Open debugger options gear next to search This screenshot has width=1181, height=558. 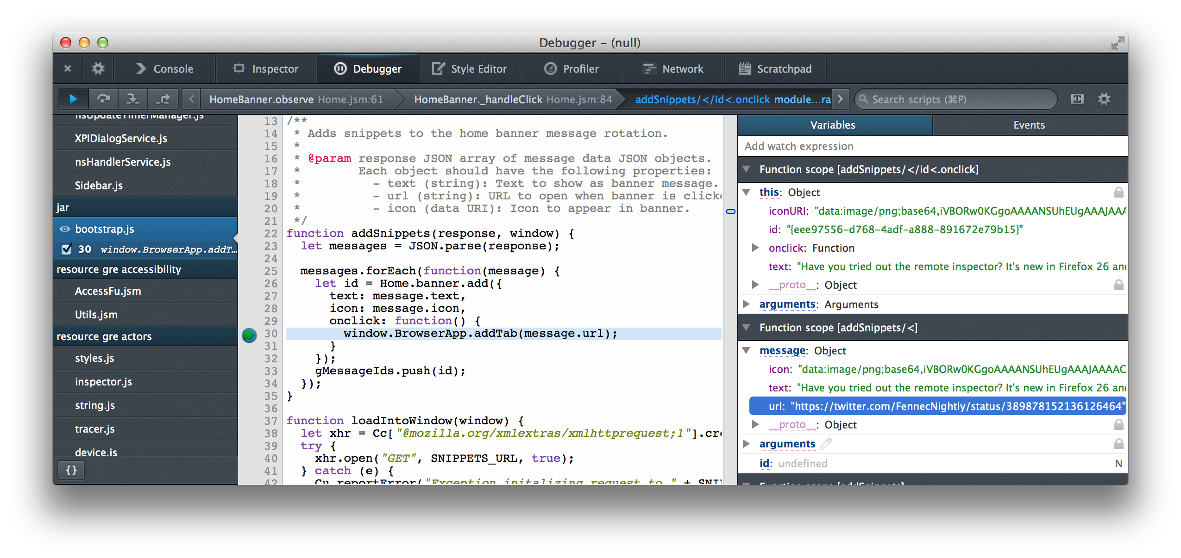click(1105, 99)
